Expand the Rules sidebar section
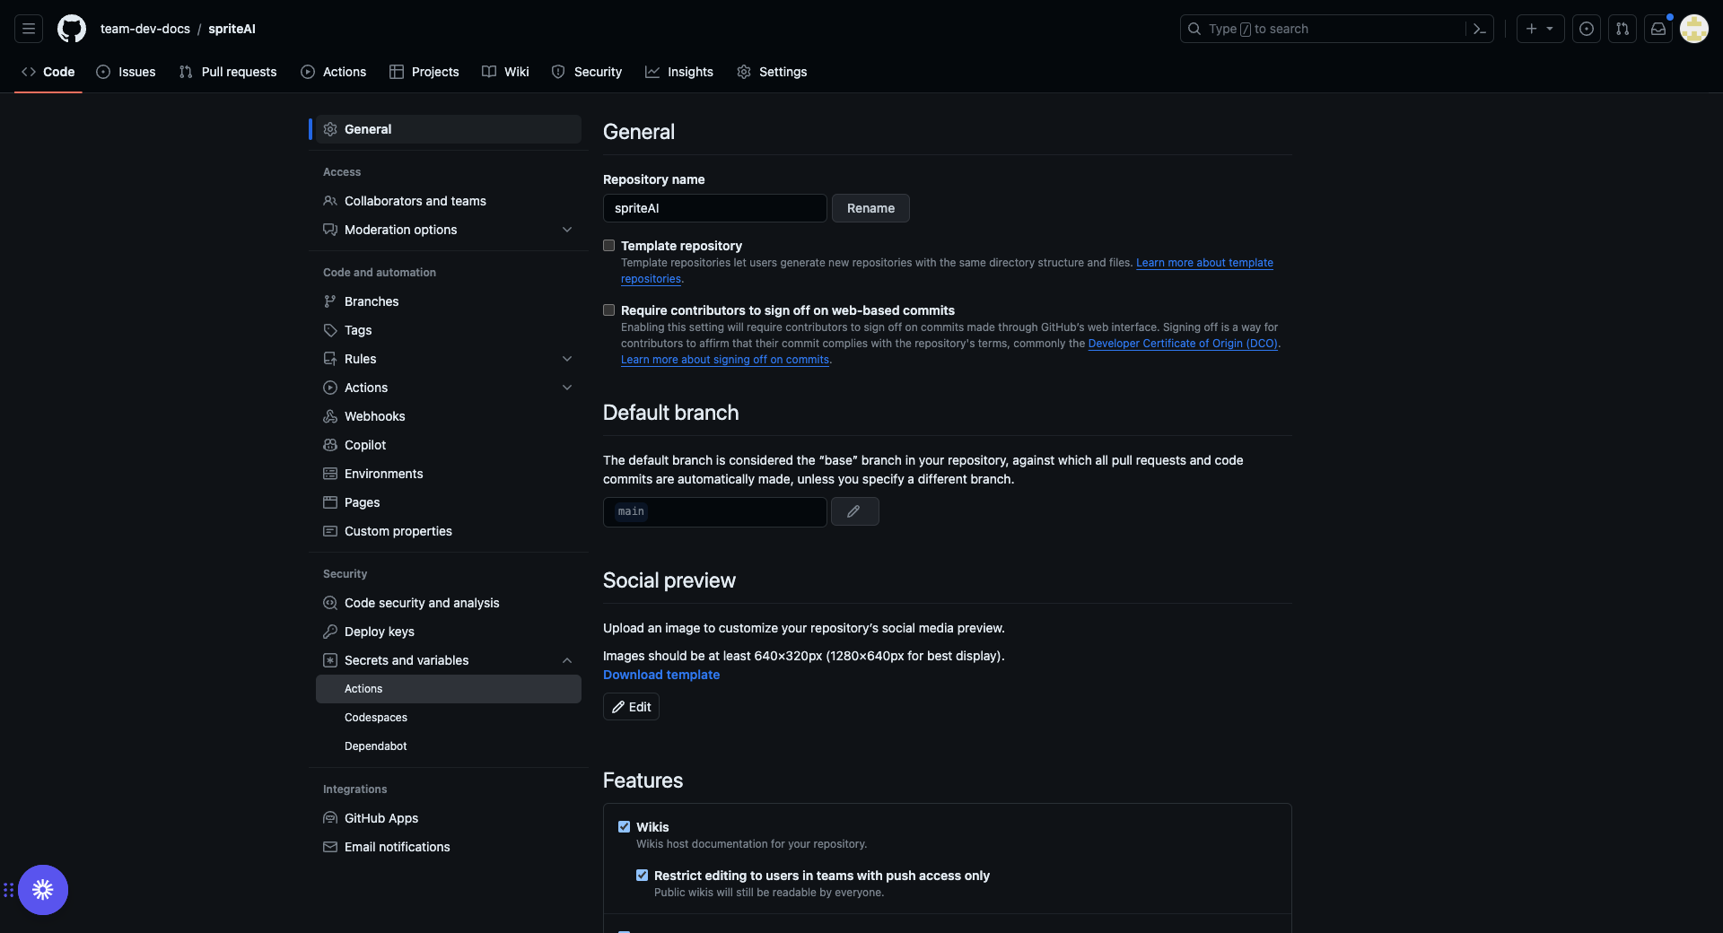 tap(567, 359)
